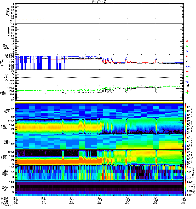Click the FBK edc12 wave spectrogram panel
The image size is (196, 209).
[99, 173]
